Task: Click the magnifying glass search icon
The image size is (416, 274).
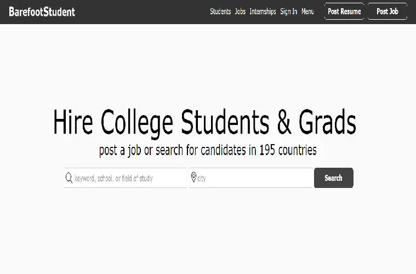Action: click(x=69, y=178)
